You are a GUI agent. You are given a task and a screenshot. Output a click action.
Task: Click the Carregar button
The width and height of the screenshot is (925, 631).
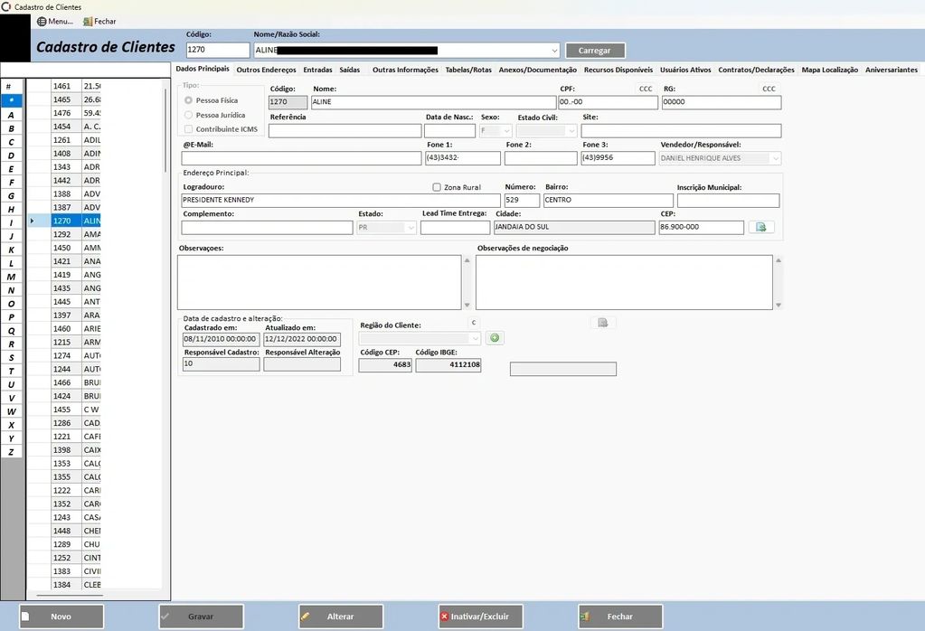click(595, 51)
